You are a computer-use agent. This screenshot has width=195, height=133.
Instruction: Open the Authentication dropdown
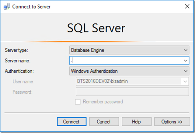tap(129, 71)
